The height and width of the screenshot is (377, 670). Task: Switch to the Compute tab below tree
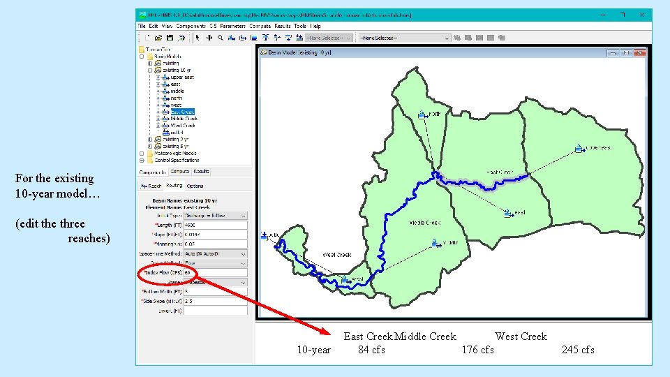[180, 172]
